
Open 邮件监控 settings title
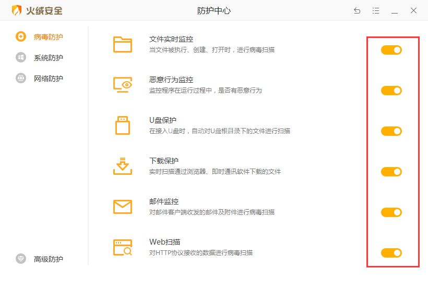coord(164,201)
